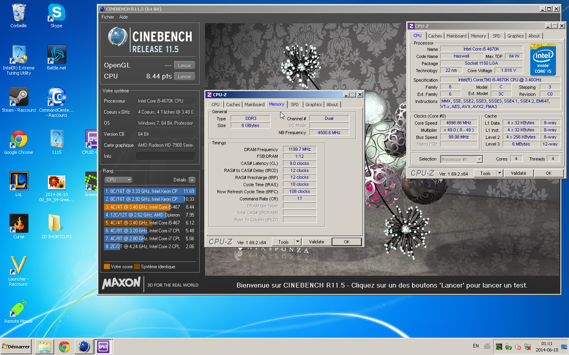Click the system clock 01:11 in tray

coord(547,344)
